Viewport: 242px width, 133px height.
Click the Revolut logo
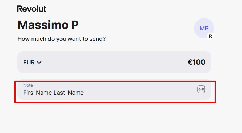(x=31, y=9)
